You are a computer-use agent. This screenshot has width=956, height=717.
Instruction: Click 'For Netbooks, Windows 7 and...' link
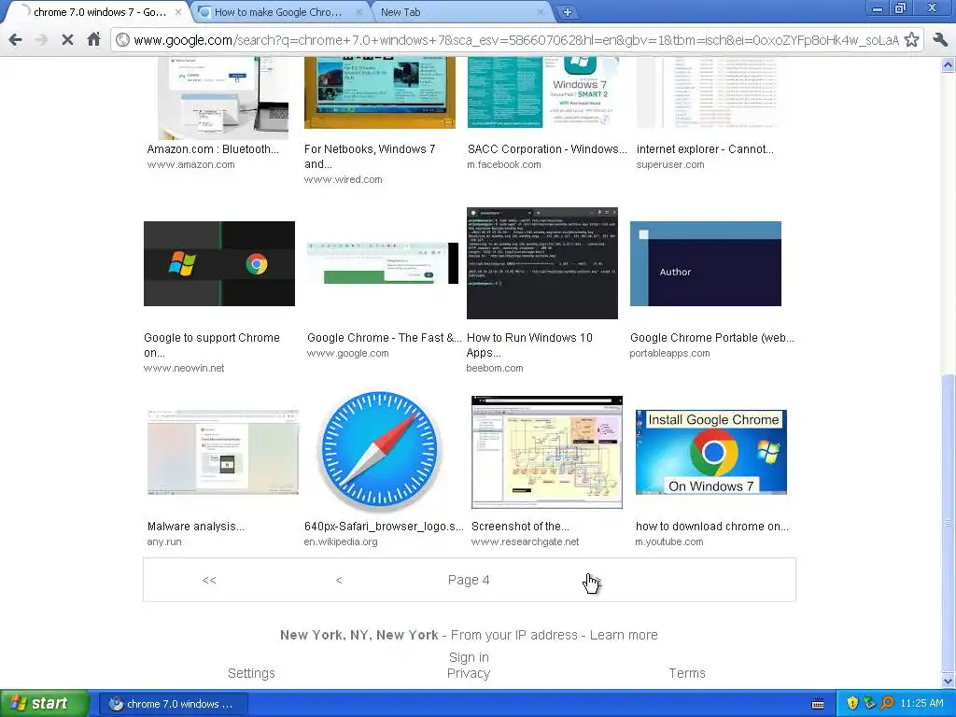370,156
